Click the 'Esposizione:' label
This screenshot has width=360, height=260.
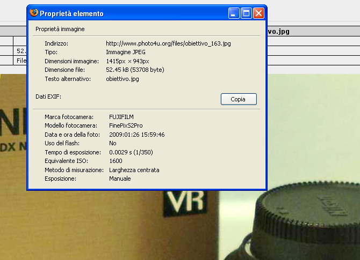coord(60,179)
